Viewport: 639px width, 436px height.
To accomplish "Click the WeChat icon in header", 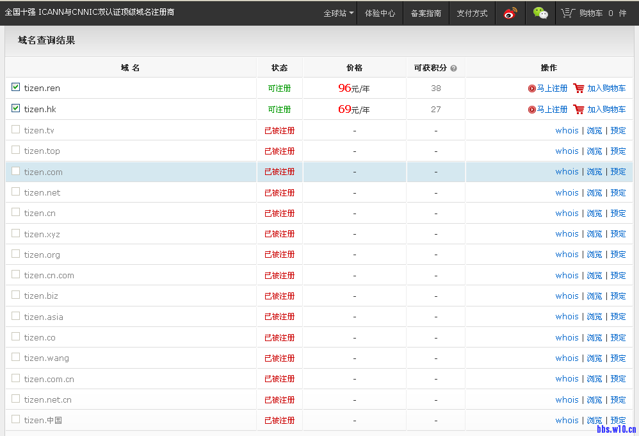I will 541,13.
